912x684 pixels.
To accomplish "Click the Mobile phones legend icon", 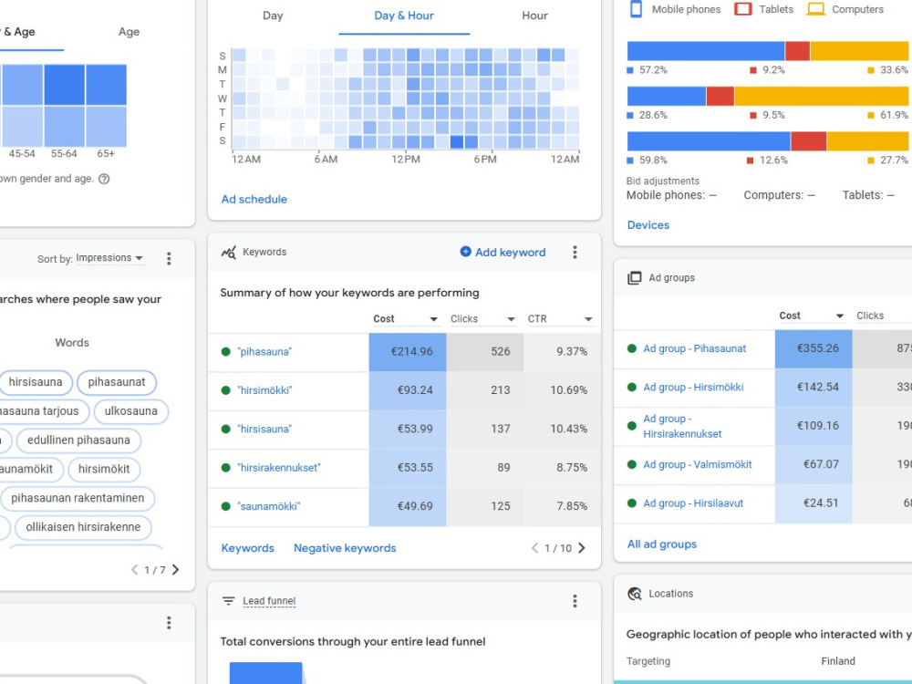I will 637,9.
